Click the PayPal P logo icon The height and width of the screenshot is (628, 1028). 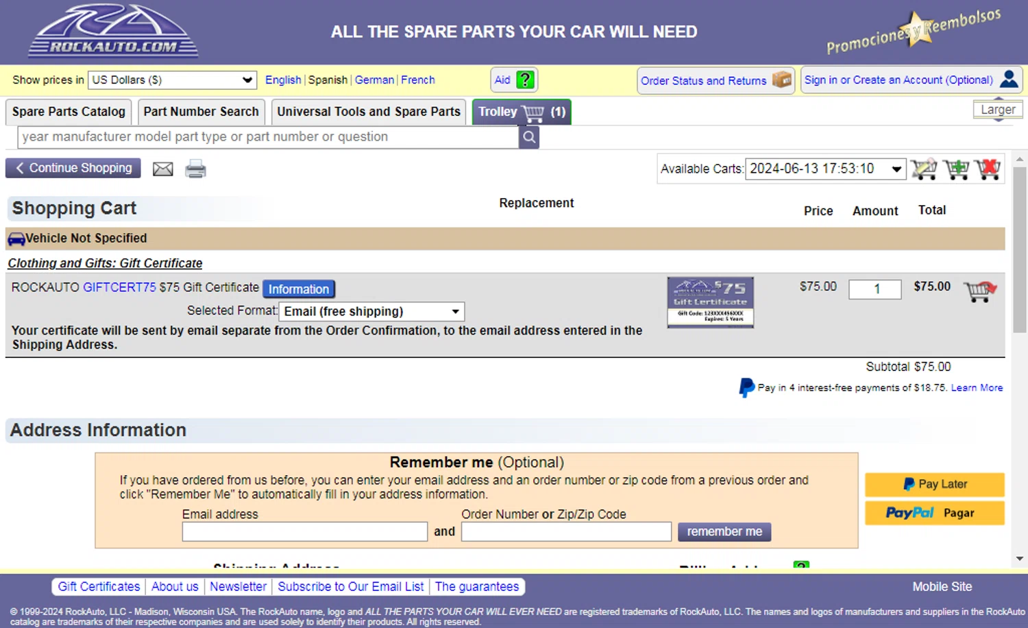click(747, 388)
